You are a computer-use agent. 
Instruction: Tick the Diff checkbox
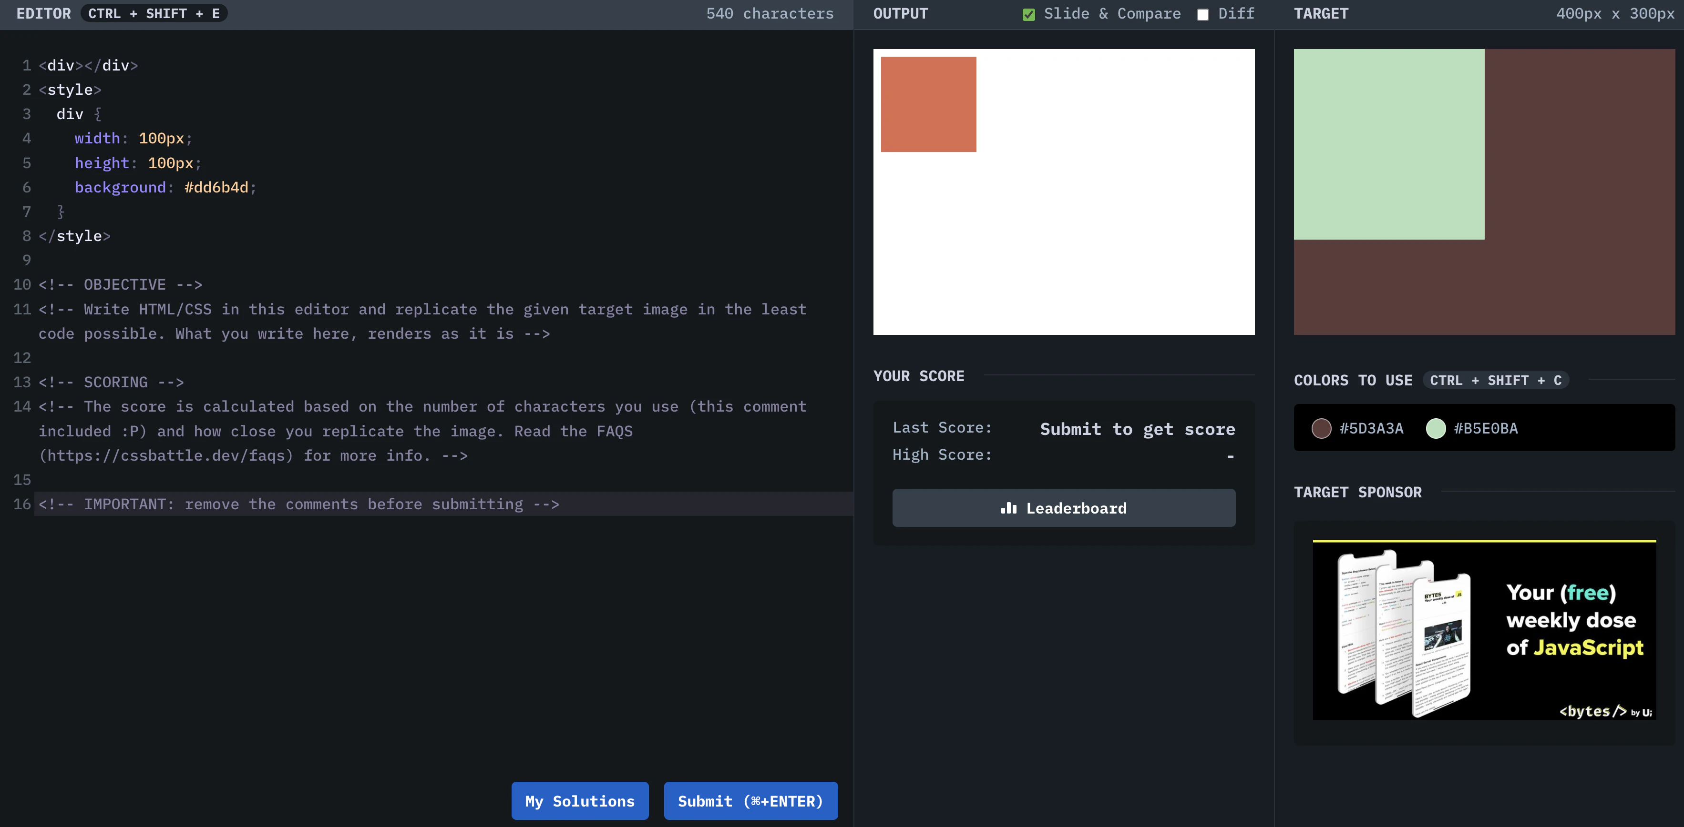(1202, 14)
